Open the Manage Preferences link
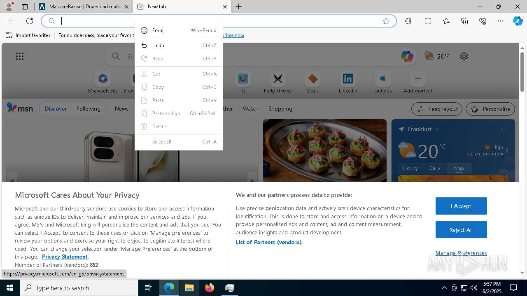Viewport: 527px width, 296px height. click(x=461, y=253)
